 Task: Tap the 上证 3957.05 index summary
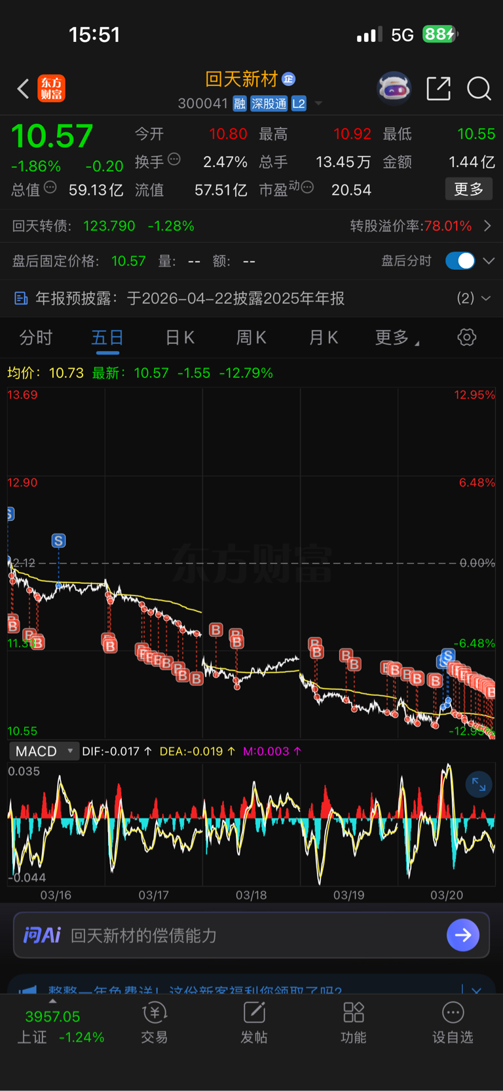click(60, 1027)
